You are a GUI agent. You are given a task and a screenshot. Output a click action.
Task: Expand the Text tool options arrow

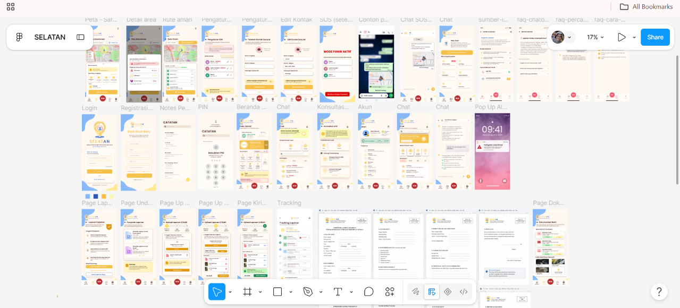[351, 292]
